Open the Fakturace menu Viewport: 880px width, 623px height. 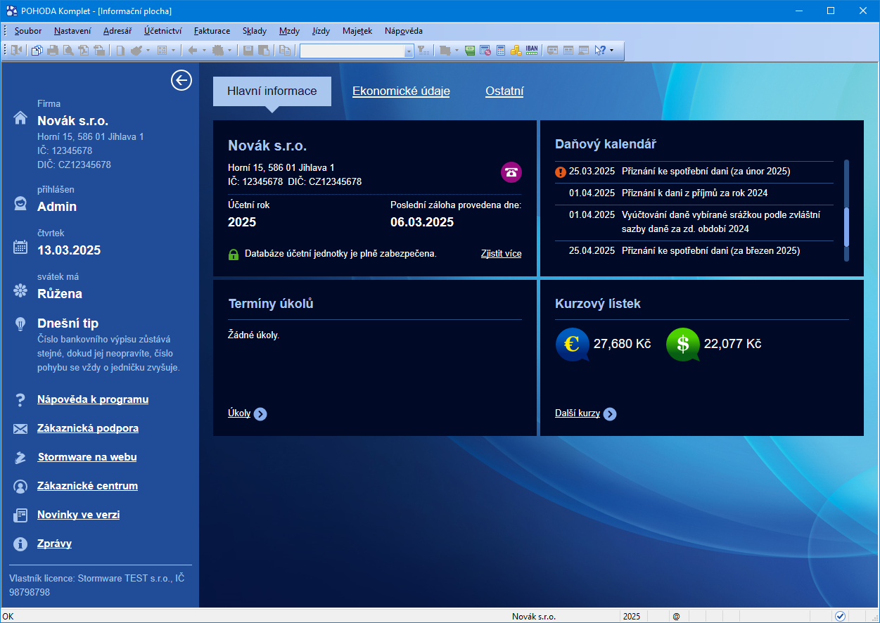coord(212,31)
